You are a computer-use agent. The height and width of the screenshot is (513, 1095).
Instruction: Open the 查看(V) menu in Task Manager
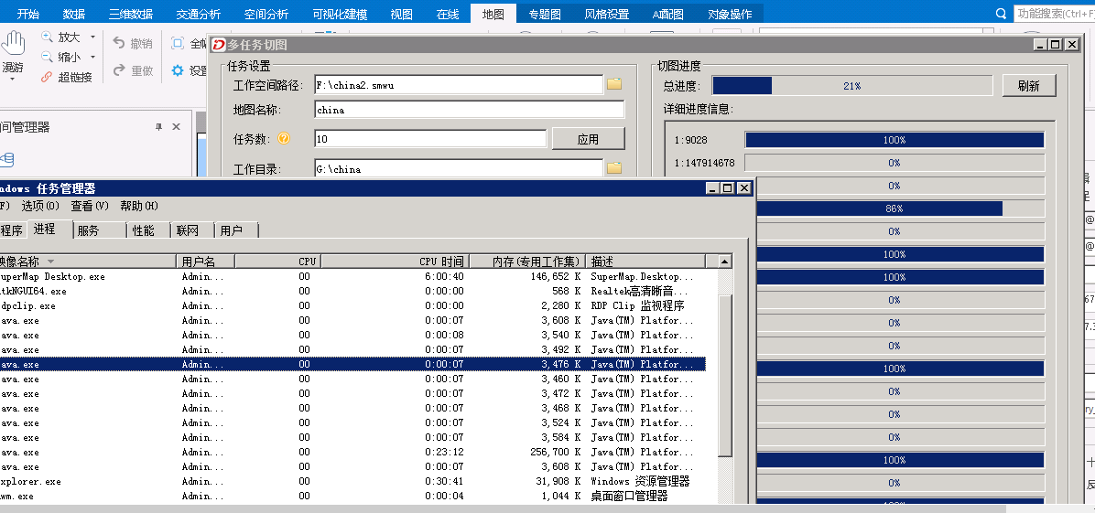tap(90, 206)
